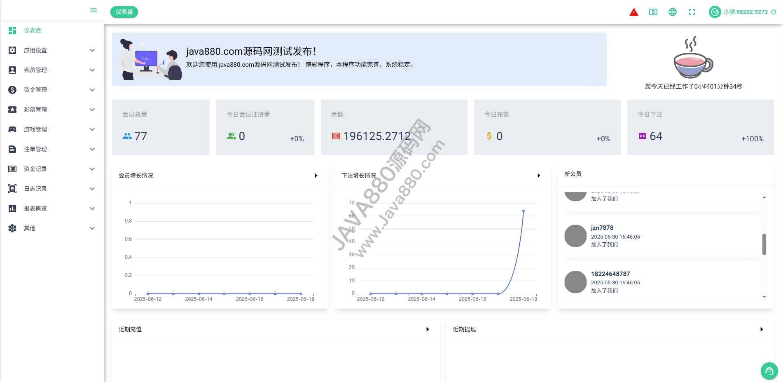The image size is (783, 382).
Task: Open new member jzn7878 entry
Action: coord(662,236)
